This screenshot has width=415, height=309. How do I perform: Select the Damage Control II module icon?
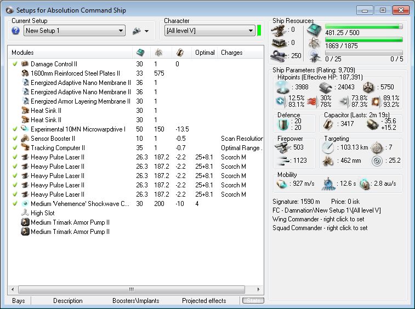pyautogui.click(x=25, y=64)
